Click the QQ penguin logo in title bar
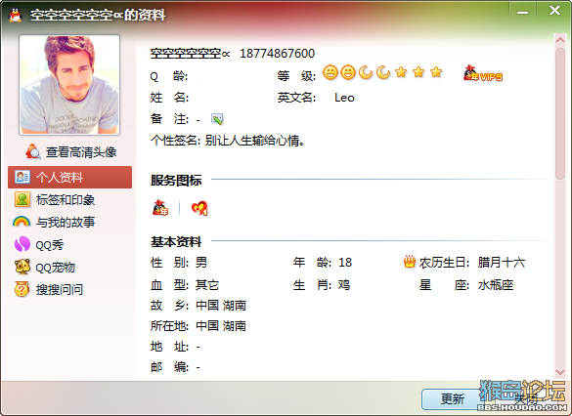Image resolution: width=572 pixels, height=416 pixels. [15, 15]
